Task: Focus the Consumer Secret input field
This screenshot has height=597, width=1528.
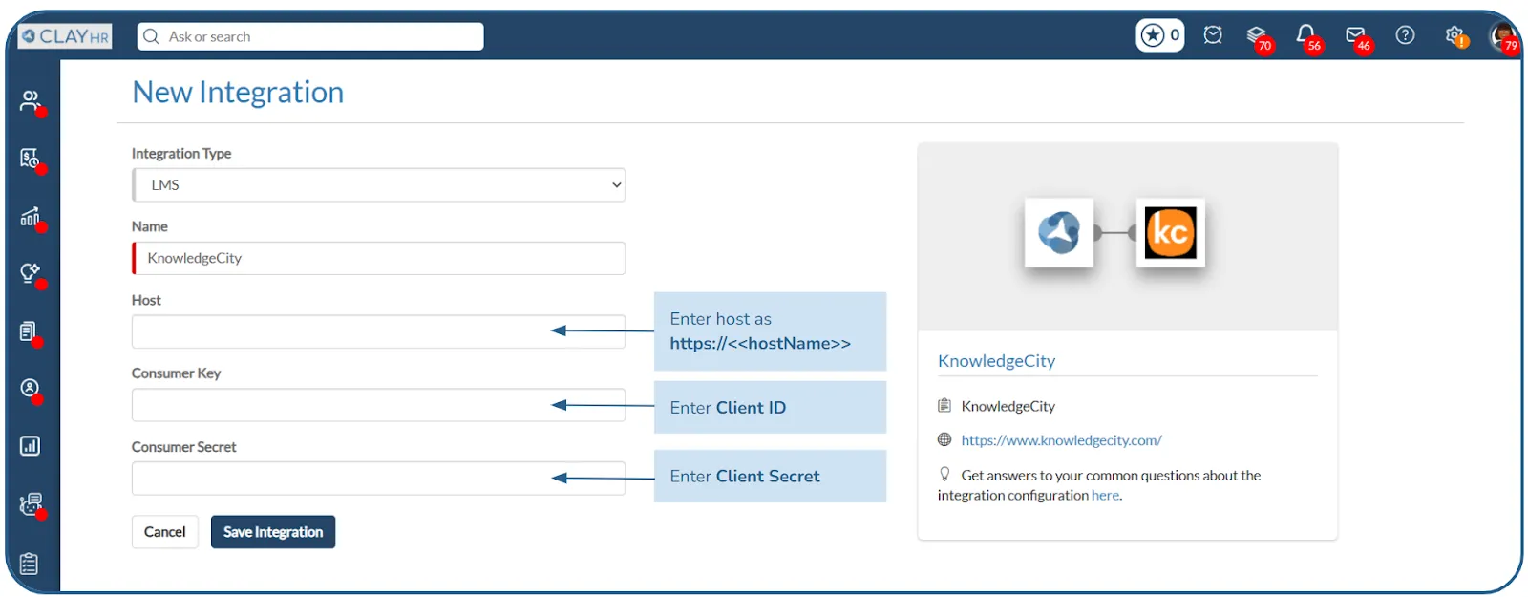Action: (x=379, y=479)
